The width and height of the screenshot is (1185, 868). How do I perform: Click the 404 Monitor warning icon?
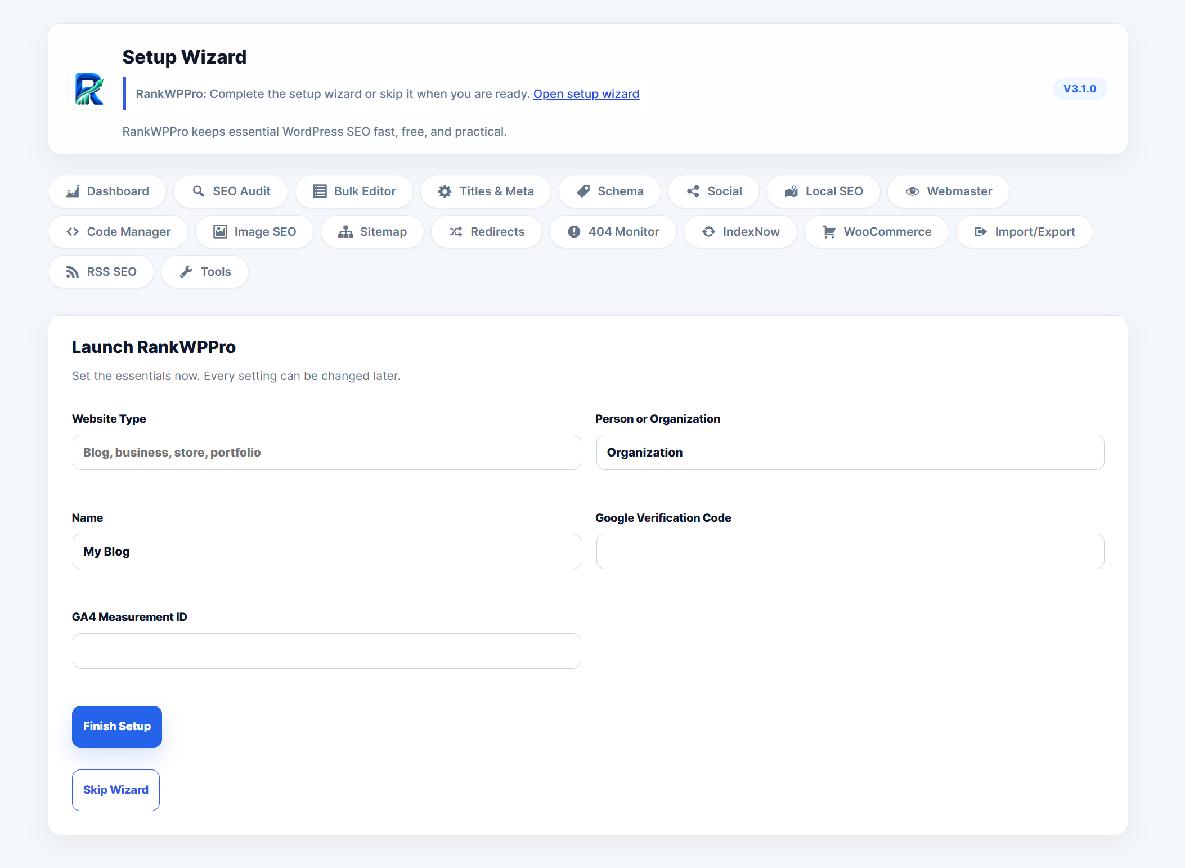pyautogui.click(x=574, y=232)
